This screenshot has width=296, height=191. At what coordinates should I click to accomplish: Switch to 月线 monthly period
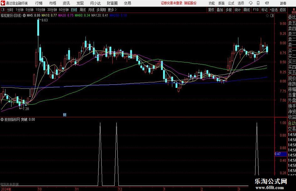[x=91, y=10]
